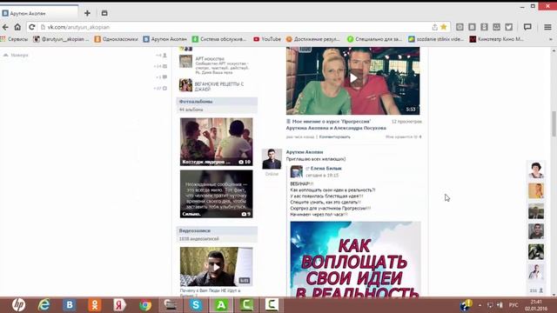Open the Елена Билык repost author link

click(x=326, y=168)
